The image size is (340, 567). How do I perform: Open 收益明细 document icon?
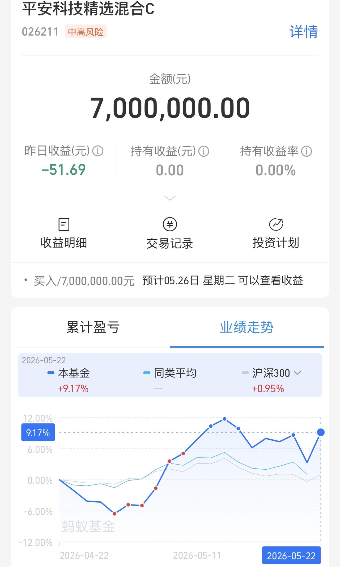[x=64, y=224]
